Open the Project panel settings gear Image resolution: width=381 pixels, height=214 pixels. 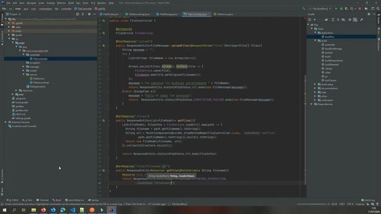point(89,14)
